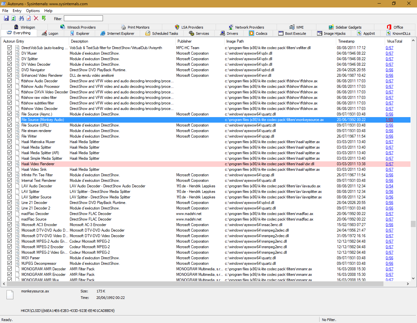The height and width of the screenshot is (323, 417).
Task: Sort by the Publisher column header
Action: pyautogui.click(x=200, y=41)
